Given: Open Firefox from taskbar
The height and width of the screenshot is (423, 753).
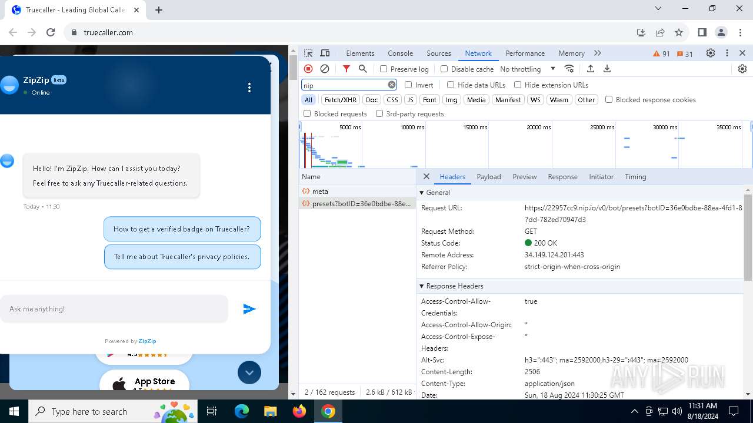Looking at the screenshot, I should tap(299, 411).
